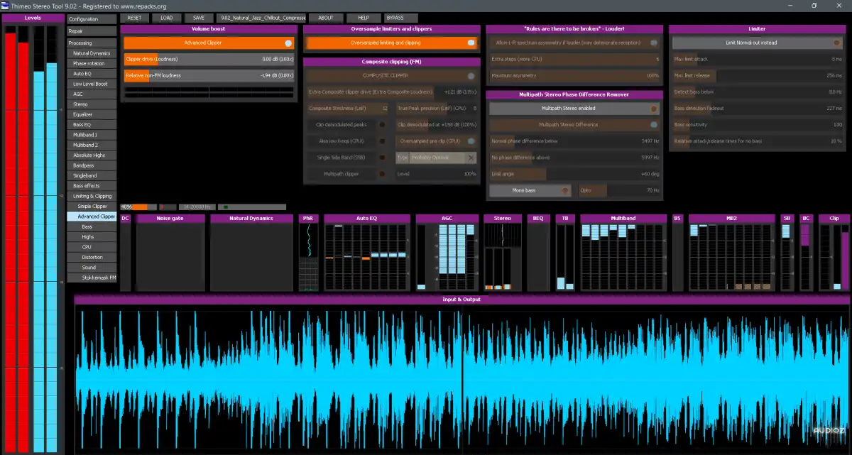Viewport: 852px width, 455px height.
Task: Click the Levels meter panel
Action: pos(33,233)
